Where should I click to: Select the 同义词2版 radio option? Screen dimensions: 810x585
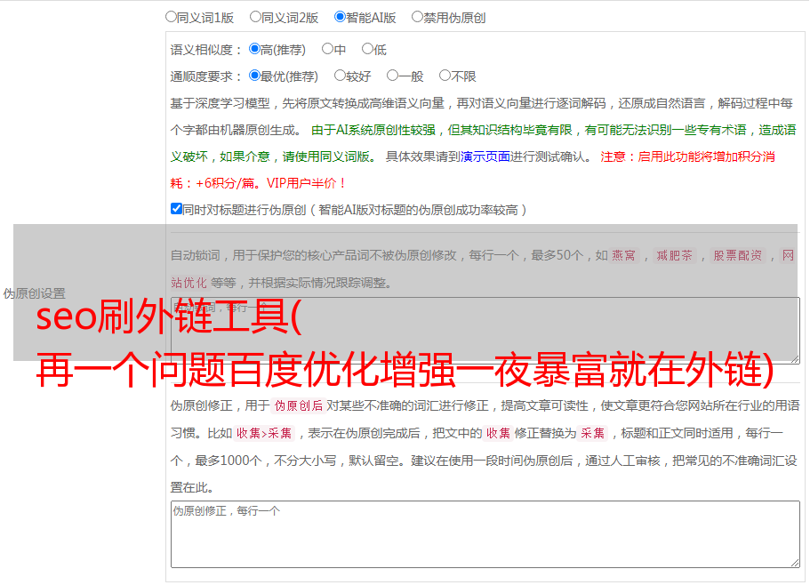point(255,17)
